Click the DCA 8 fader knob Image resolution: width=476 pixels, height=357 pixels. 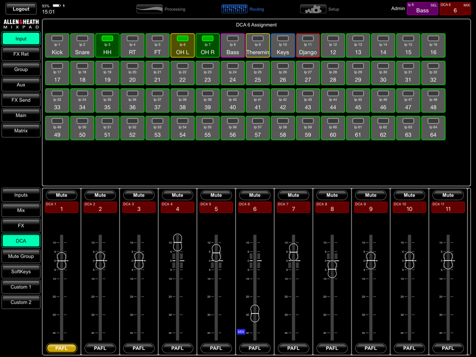(x=332, y=269)
